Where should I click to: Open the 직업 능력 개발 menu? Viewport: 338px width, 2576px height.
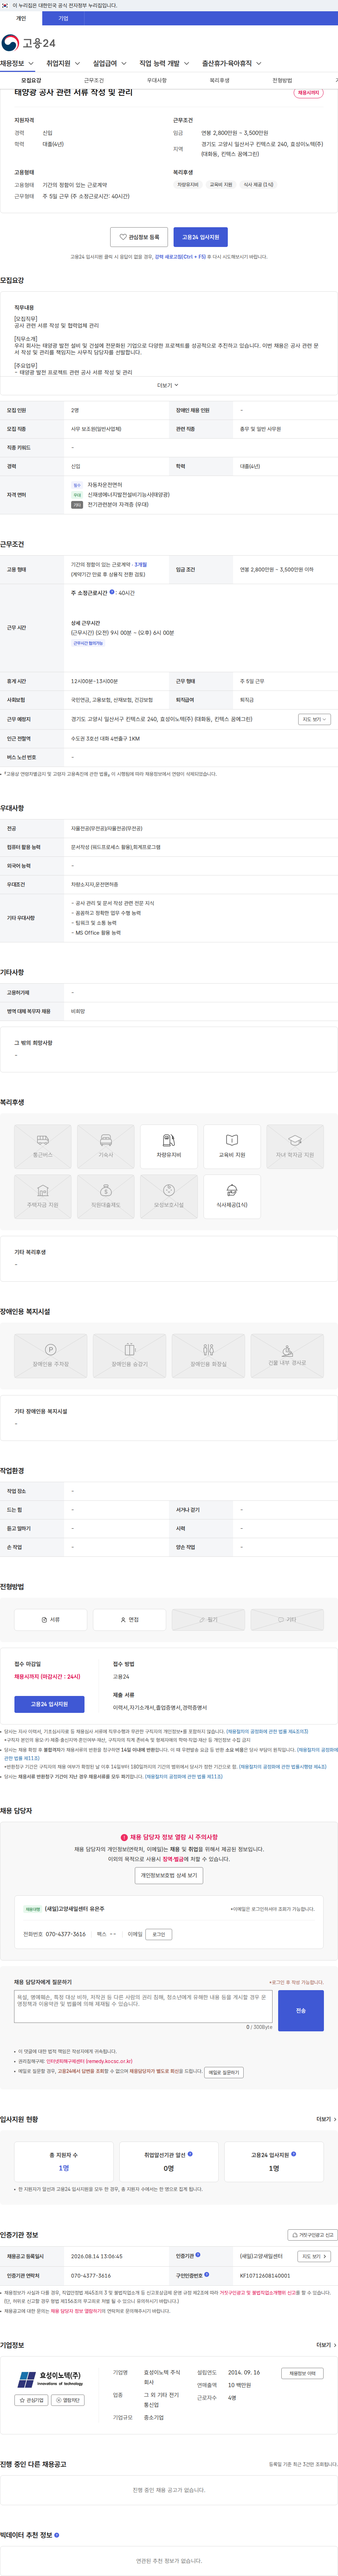point(164,63)
